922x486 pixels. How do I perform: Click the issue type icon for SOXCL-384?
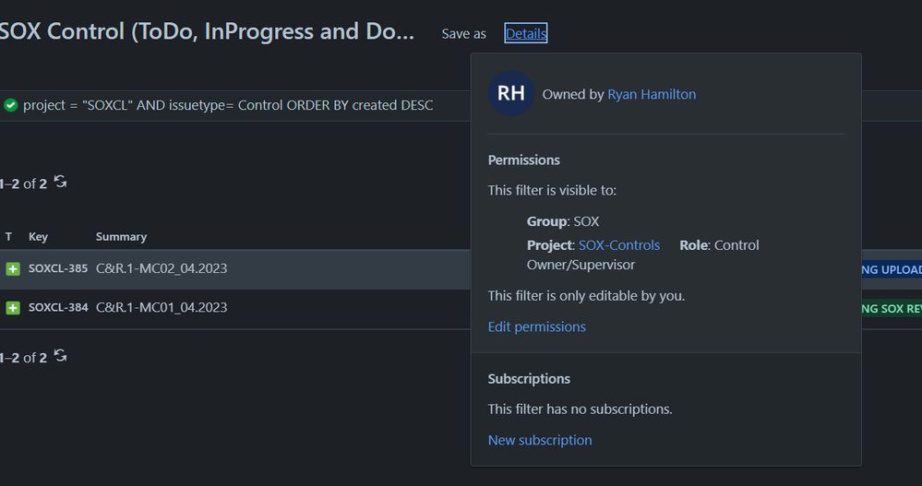(12, 307)
